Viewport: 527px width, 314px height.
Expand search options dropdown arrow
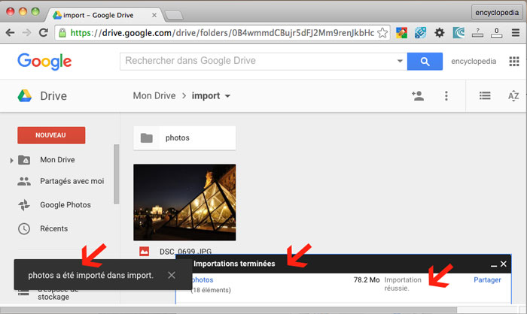coord(400,62)
